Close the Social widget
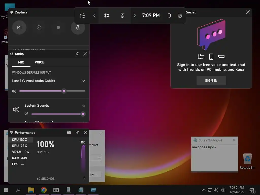 point(248,12)
